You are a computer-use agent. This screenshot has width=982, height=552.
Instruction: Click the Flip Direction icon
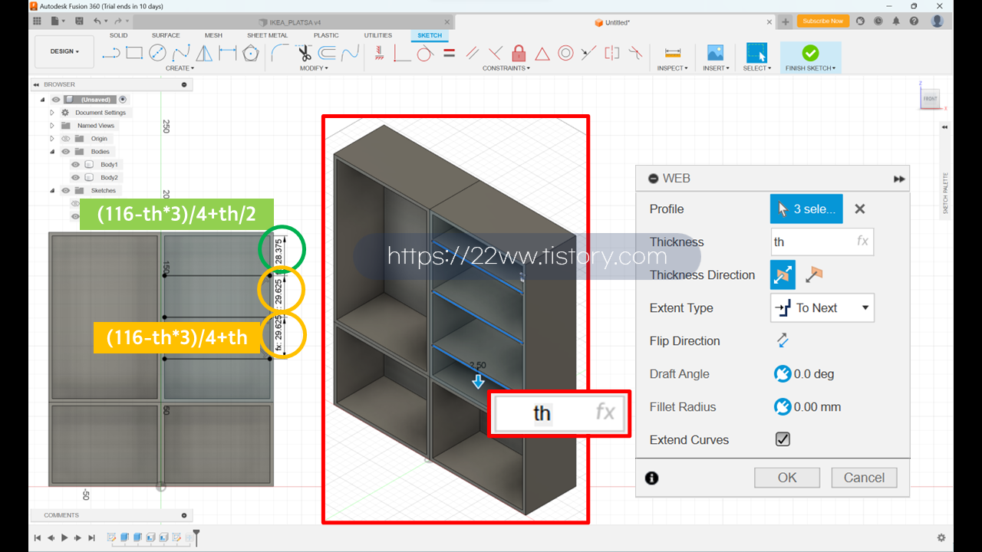783,340
